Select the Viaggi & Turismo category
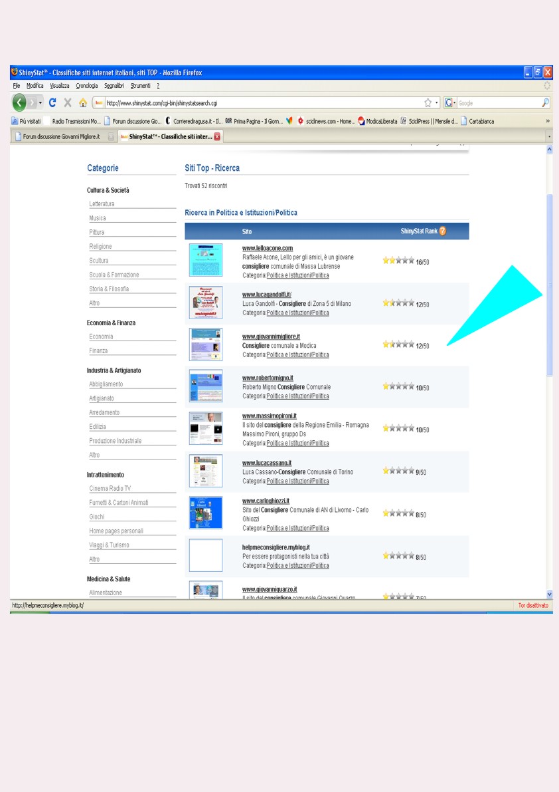 point(109,545)
